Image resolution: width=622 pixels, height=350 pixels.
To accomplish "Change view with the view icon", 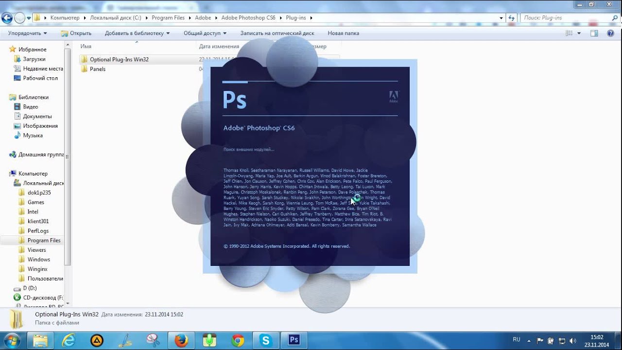I will coord(570,33).
